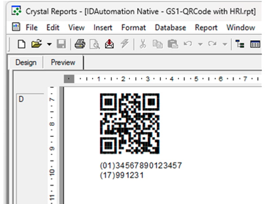Image resolution: width=265 pixels, height=204 pixels.
Task: Expand the Open file dropdown arrow
Action: pyautogui.click(x=49, y=44)
